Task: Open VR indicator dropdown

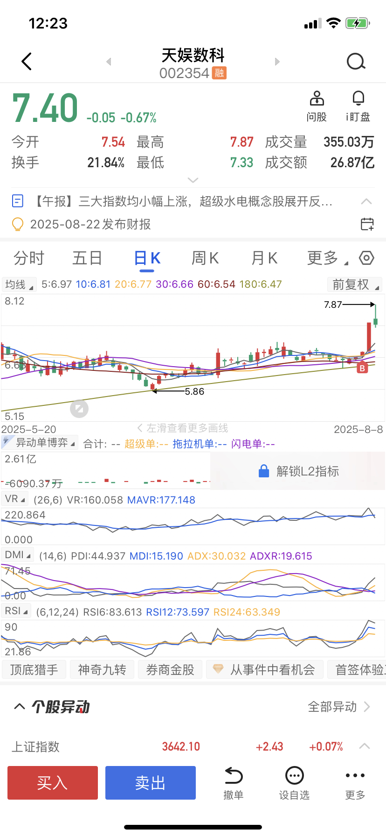Action: (15, 499)
